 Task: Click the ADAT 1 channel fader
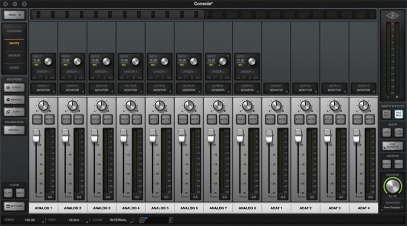[x=269, y=136]
